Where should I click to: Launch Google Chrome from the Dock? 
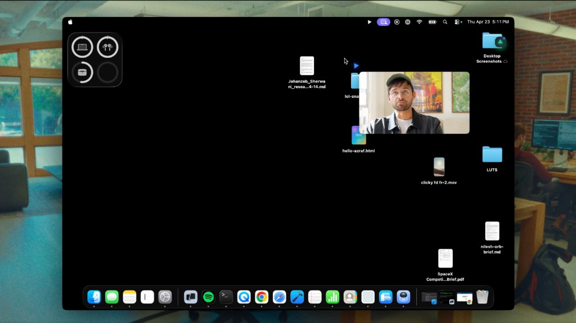[x=262, y=297]
